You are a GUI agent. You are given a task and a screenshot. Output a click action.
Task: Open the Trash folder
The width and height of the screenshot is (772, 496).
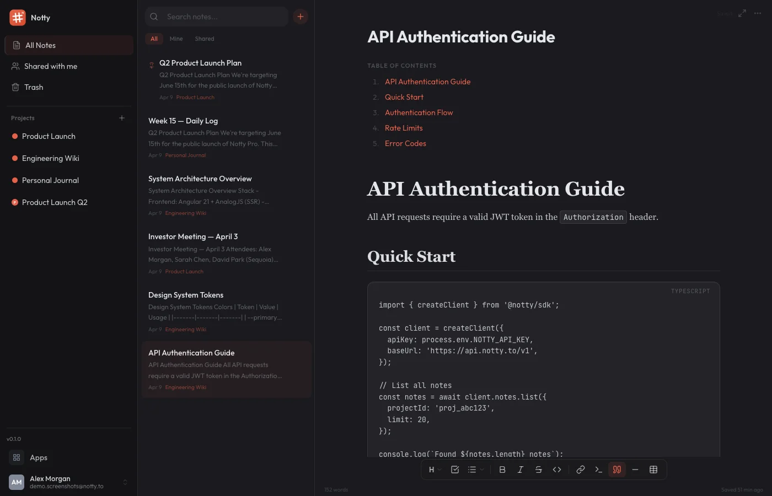69,87
